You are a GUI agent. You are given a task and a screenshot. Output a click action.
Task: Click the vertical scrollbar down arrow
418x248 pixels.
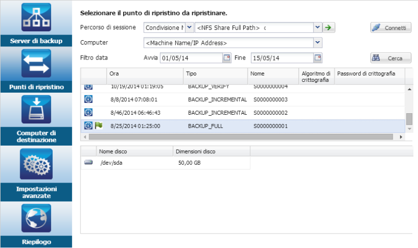[409, 129]
